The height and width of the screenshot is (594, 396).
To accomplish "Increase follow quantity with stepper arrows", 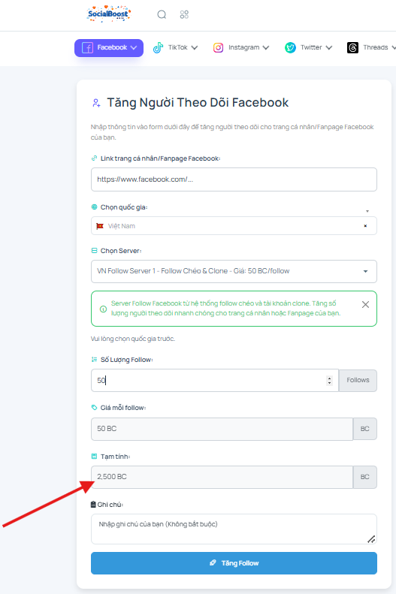I will [x=329, y=378].
